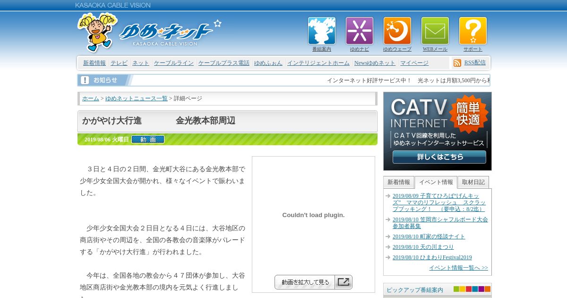Go to ゆめネットニュース一覧 breadcrumb link
This screenshot has width=567, height=298.
click(137, 98)
